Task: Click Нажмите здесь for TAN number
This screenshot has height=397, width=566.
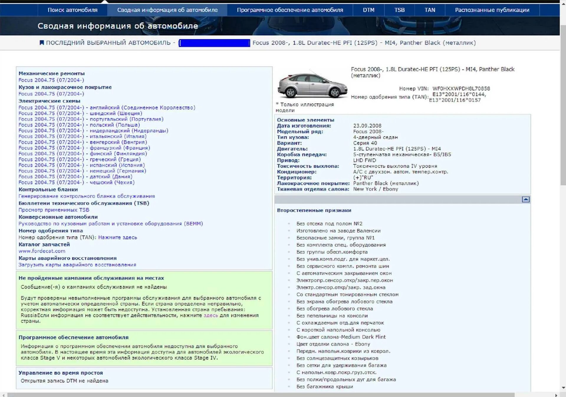Action: tap(117, 237)
